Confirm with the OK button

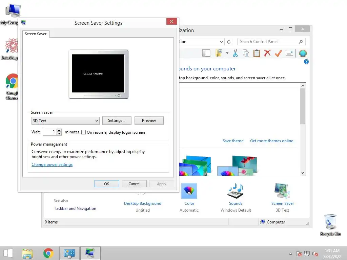(x=107, y=184)
